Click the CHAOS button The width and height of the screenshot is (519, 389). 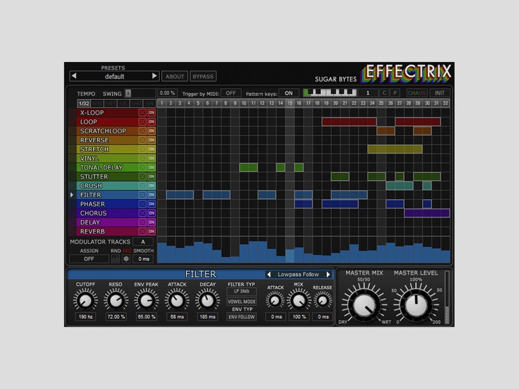[x=417, y=93]
